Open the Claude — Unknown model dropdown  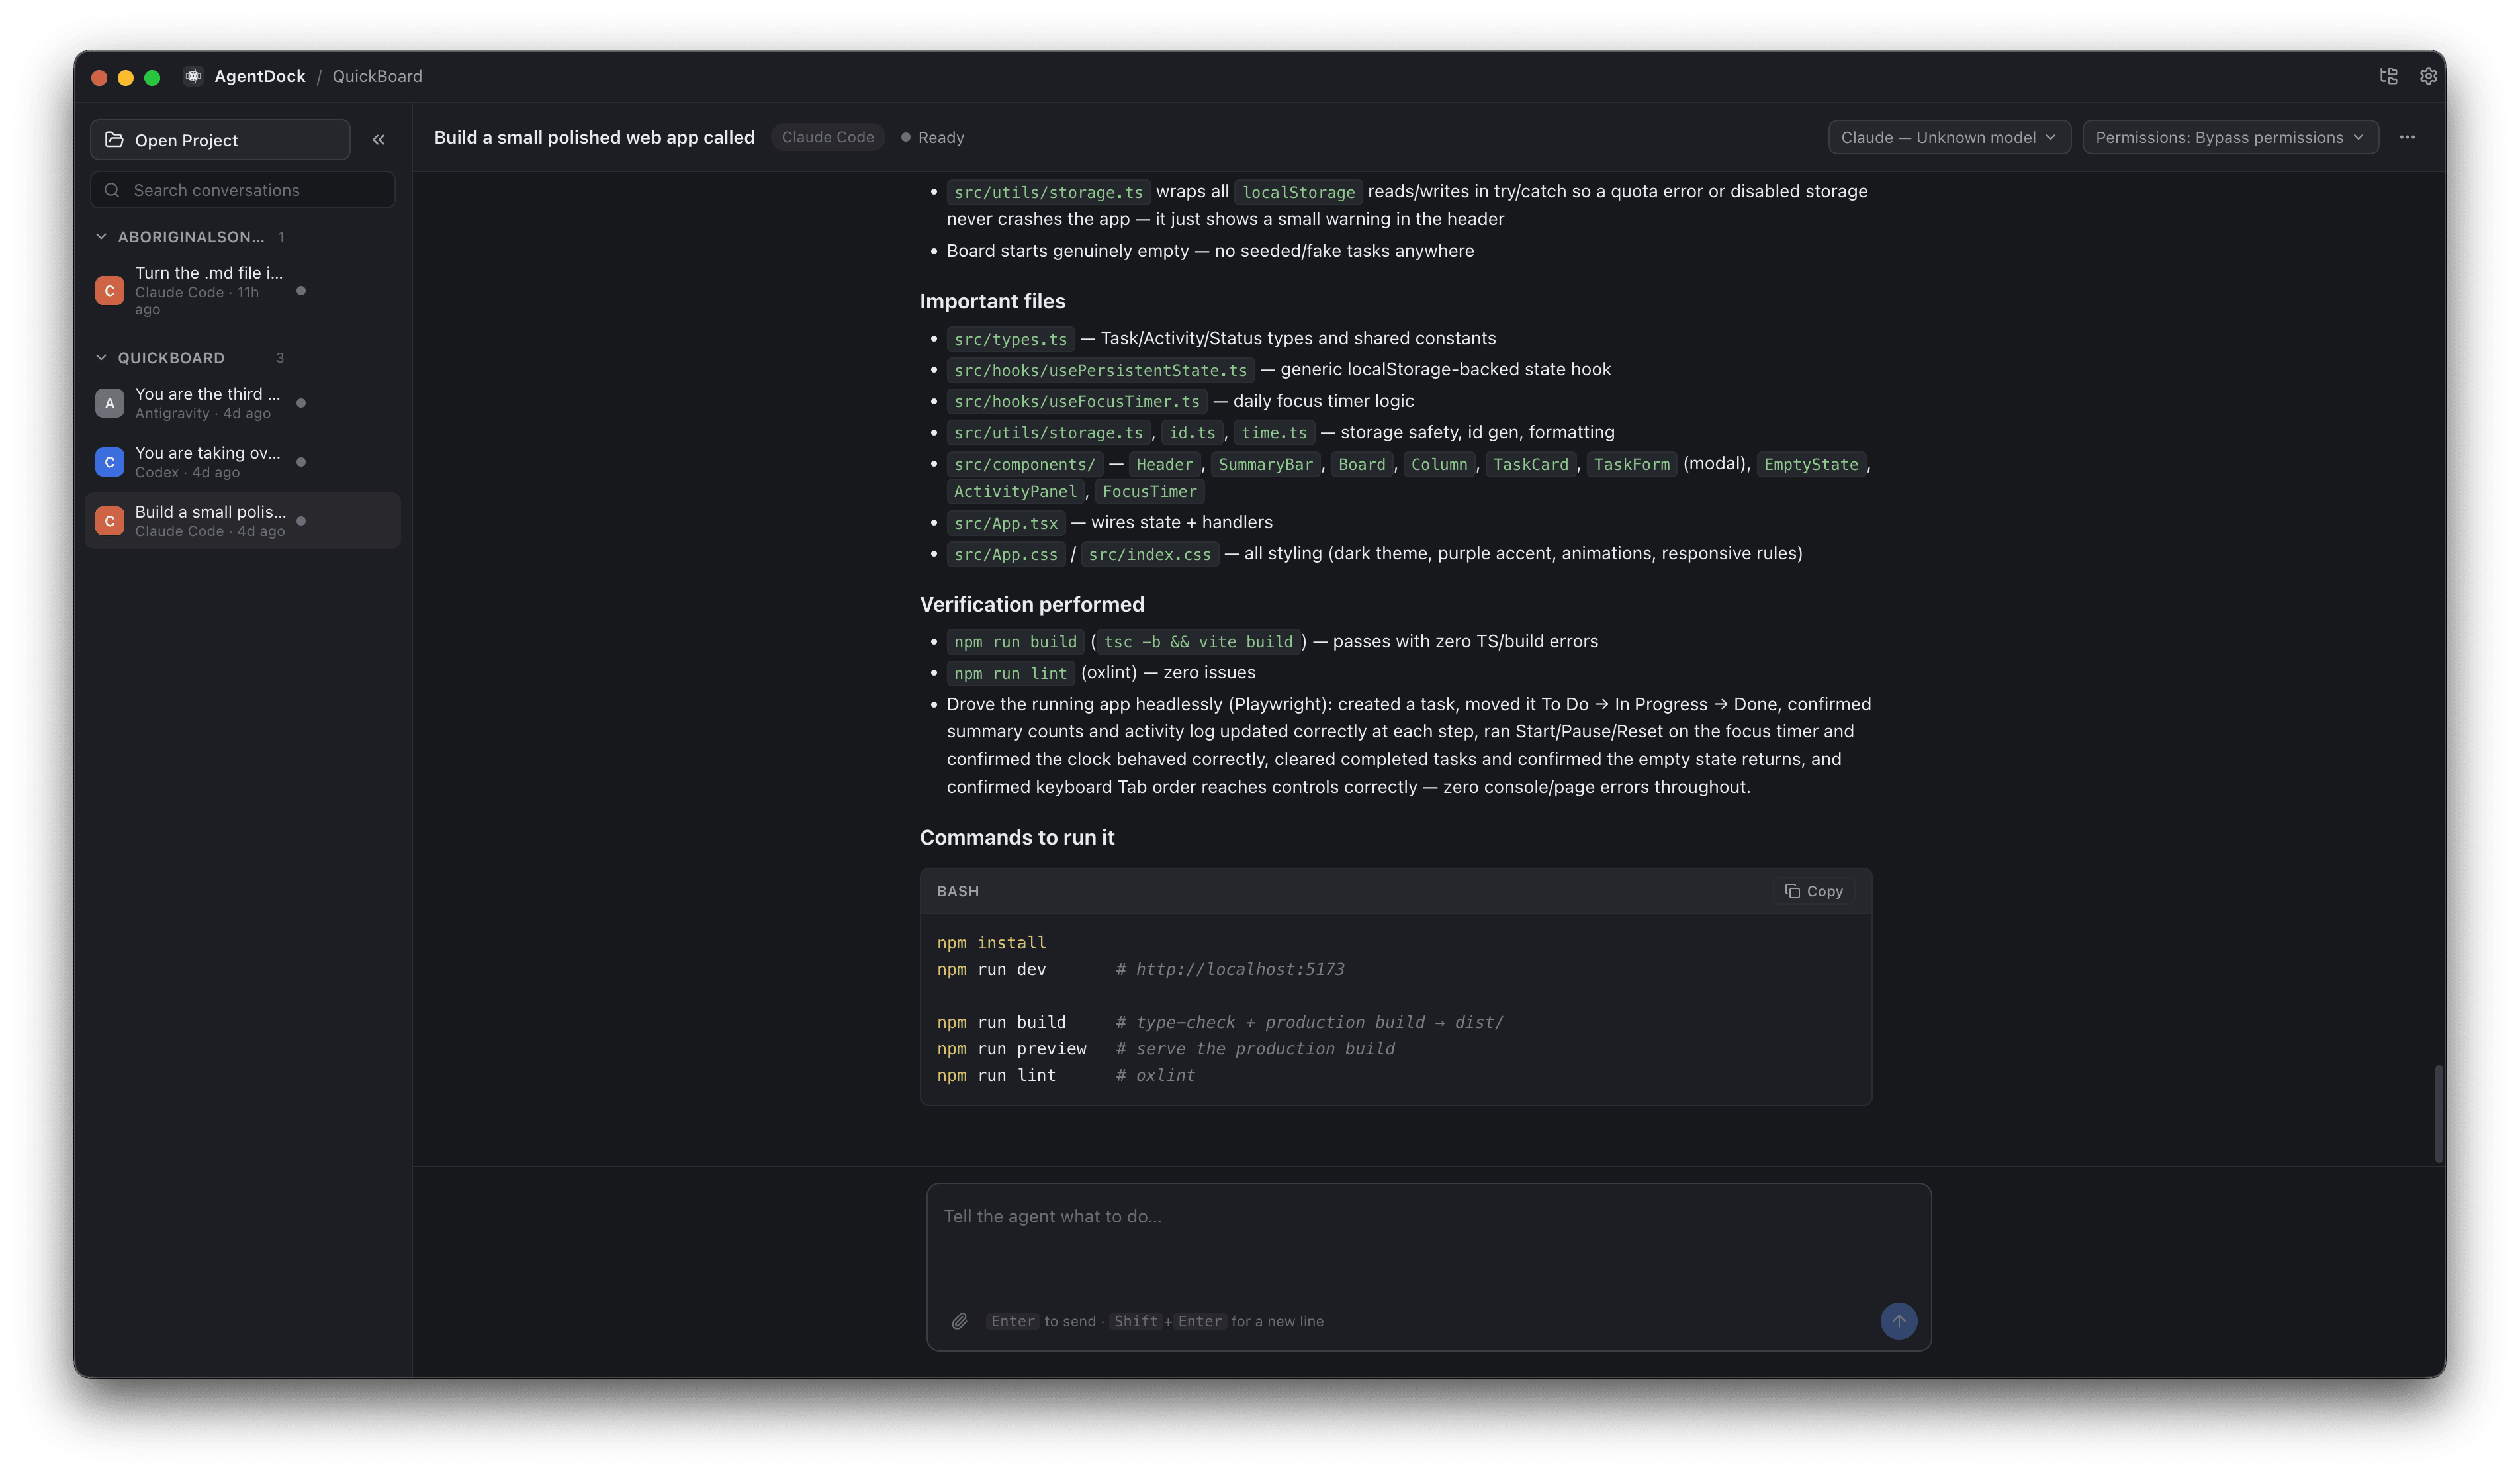coord(1949,137)
